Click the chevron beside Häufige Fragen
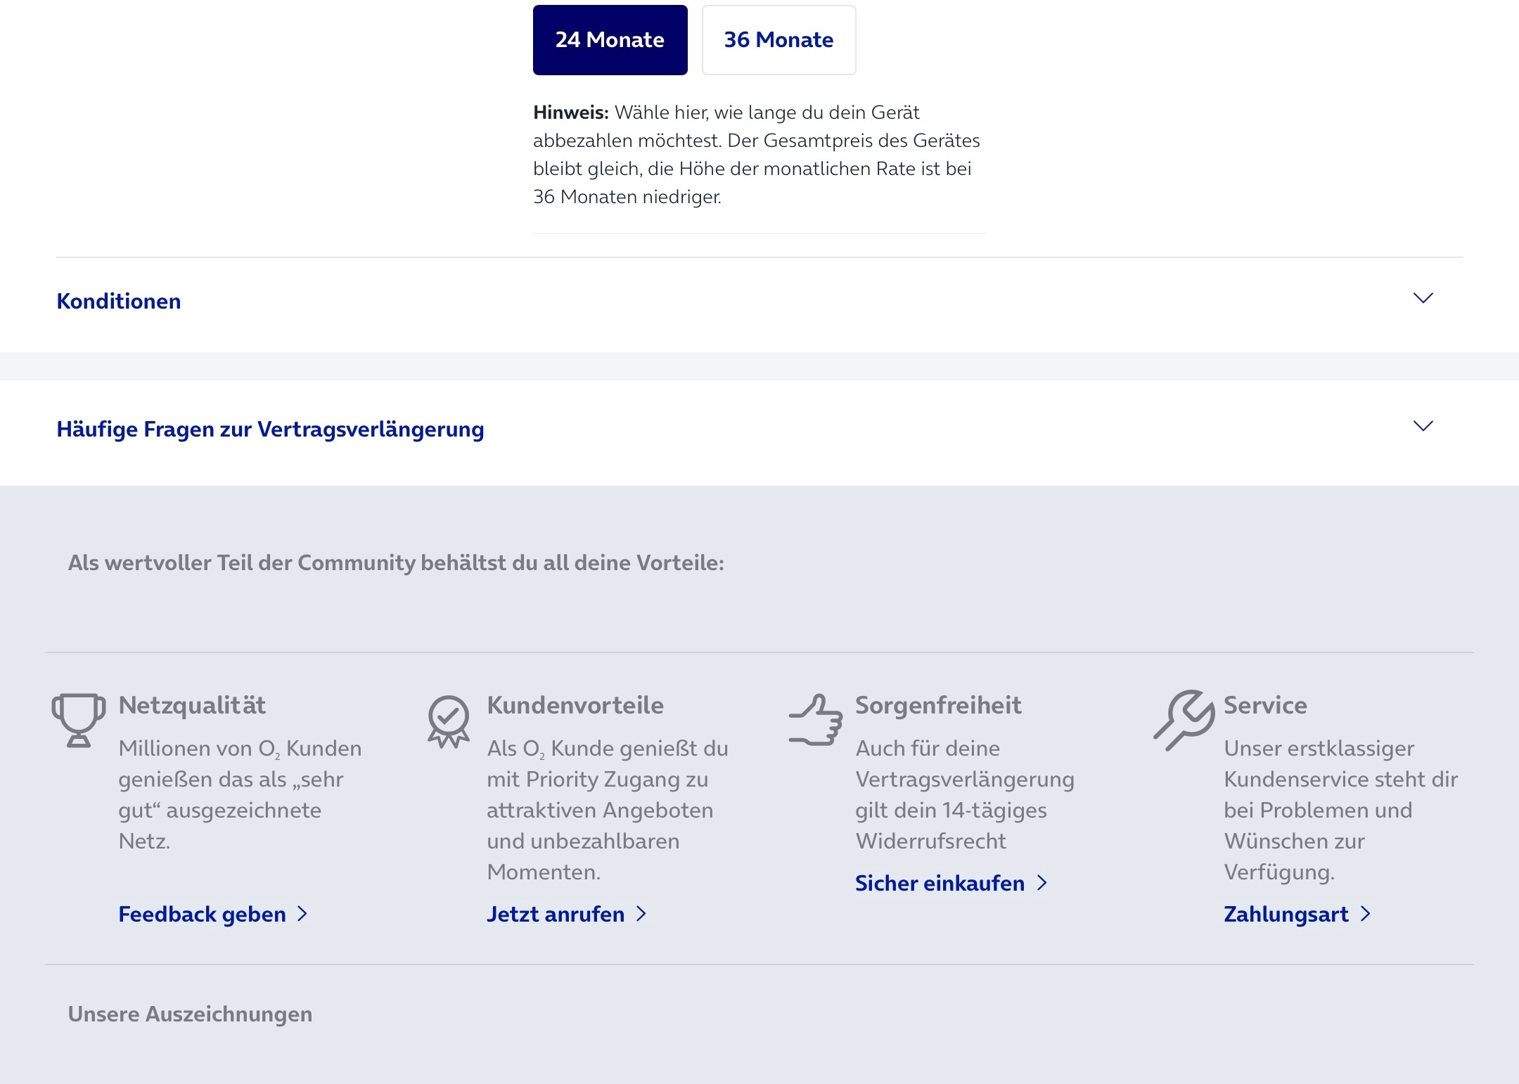The height and width of the screenshot is (1084, 1519). (1423, 427)
